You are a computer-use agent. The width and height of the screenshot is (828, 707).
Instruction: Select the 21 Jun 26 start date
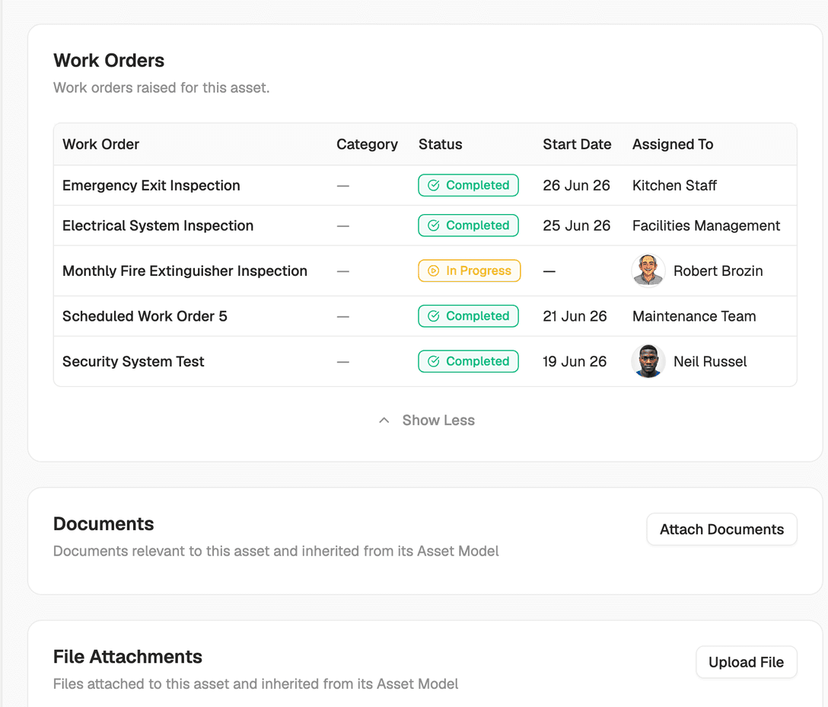[x=575, y=316]
